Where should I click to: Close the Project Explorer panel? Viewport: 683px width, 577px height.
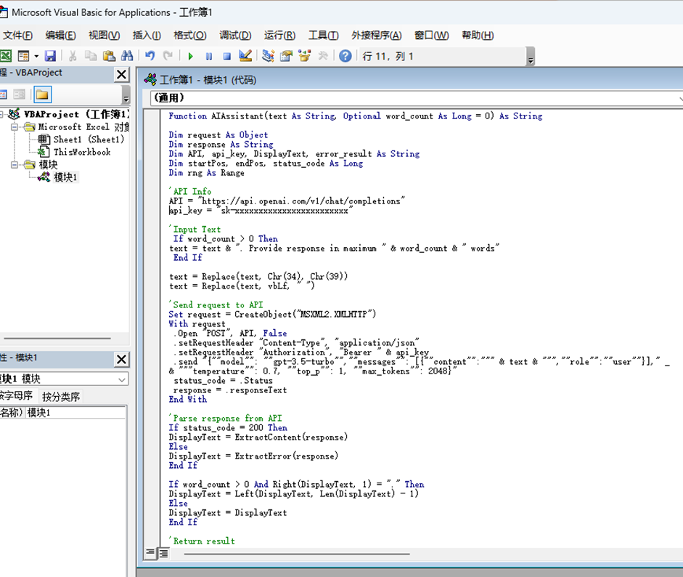[120, 74]
